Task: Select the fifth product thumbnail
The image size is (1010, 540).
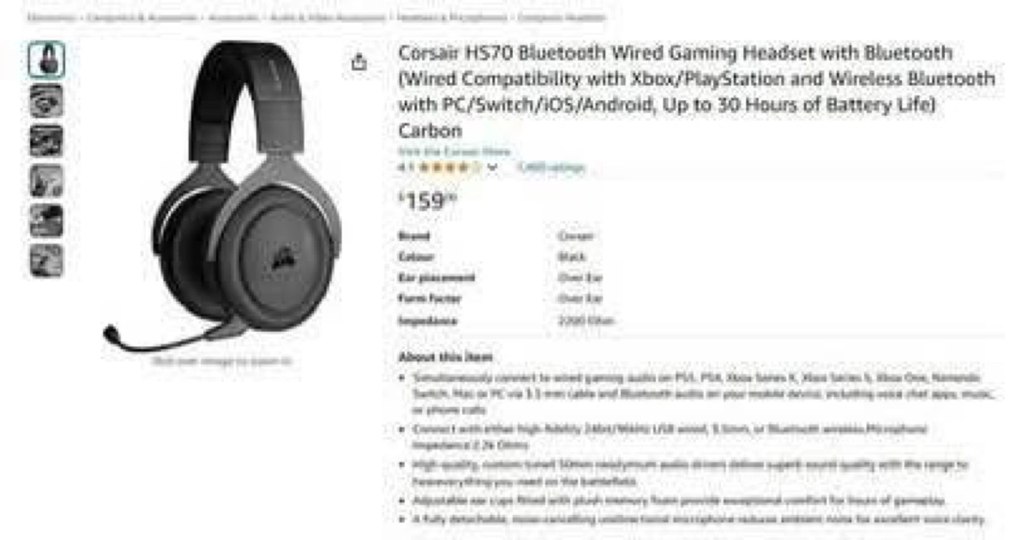Action: click(x=47, y=221)
